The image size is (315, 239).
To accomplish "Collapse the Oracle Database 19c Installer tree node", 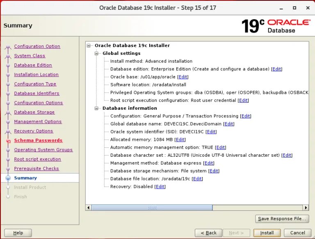I will [89, 46].
